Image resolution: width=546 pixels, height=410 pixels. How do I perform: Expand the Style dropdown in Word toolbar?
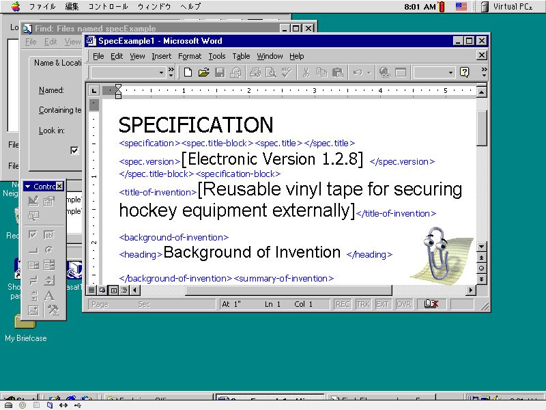pyautogui.click(x=162, y=72)
